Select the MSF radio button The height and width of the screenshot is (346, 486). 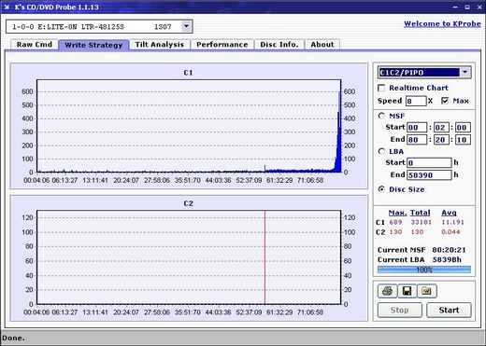(381, 116)
